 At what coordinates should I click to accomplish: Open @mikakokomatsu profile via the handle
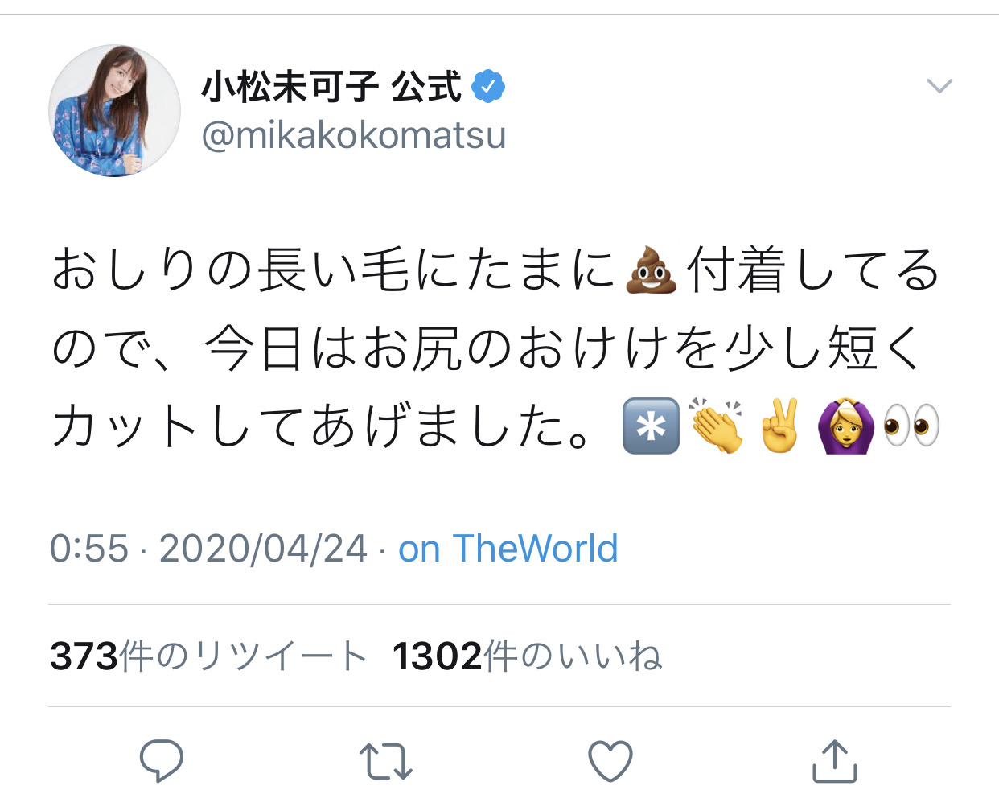click(x=354, y=135)
